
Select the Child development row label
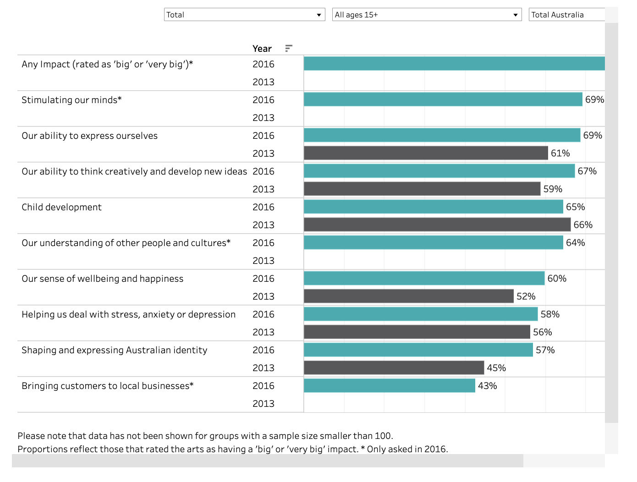pos(61,207)
